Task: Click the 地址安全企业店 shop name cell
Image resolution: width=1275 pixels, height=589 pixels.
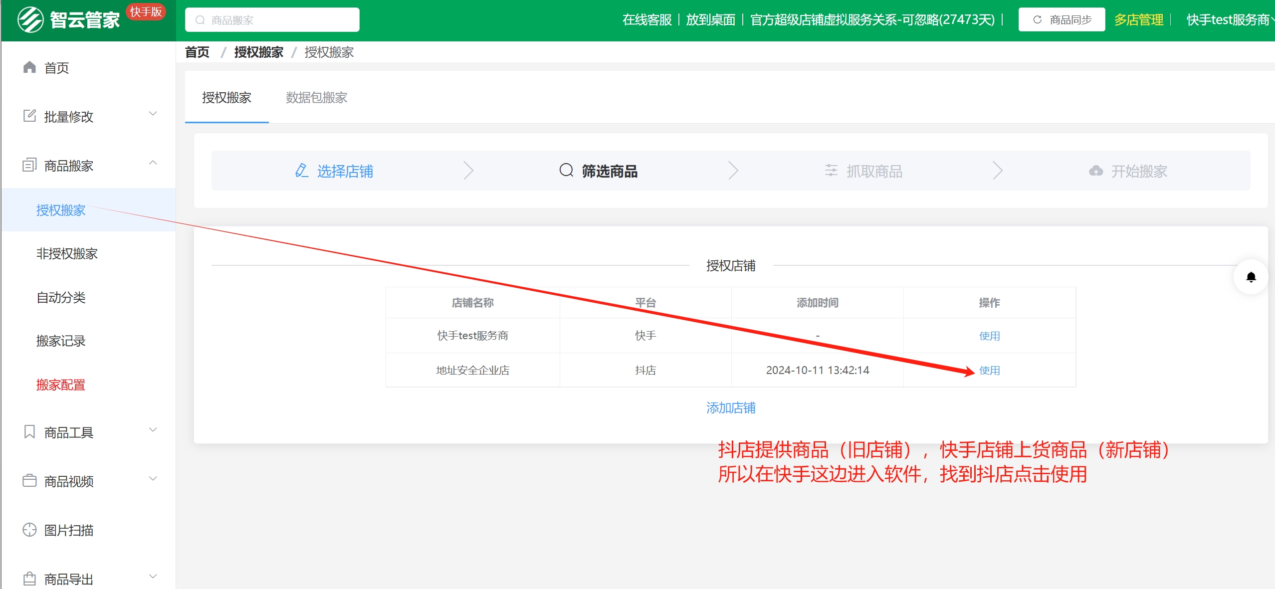Action: point(473,370)
